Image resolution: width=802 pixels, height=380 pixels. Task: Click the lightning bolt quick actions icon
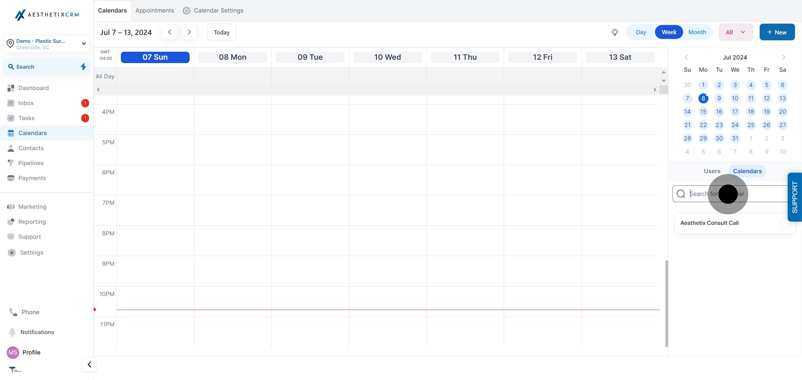tap(83, 66)
